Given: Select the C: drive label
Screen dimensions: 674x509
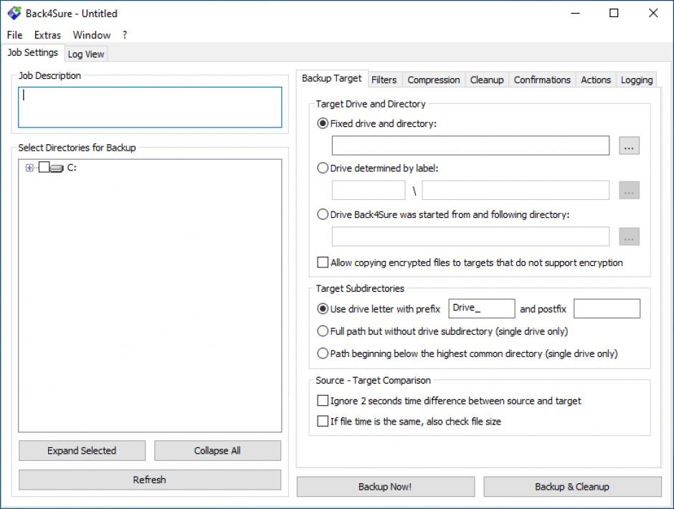Looking at the screenshot, I should click(72, 168).
